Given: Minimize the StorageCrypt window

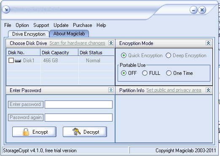Looking at the screenshot, I should click(x=193, y=10).
